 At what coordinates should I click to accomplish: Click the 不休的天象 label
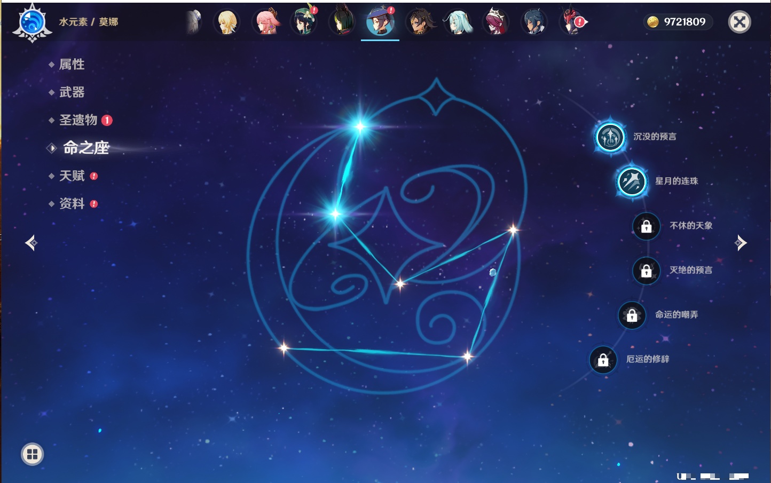click(x=691, y=226)
